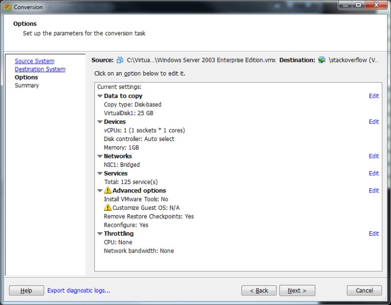The width and height of the screenshot is (391, 305).
Task: Collapse the Devices section
Action: [x=101, y=122]
